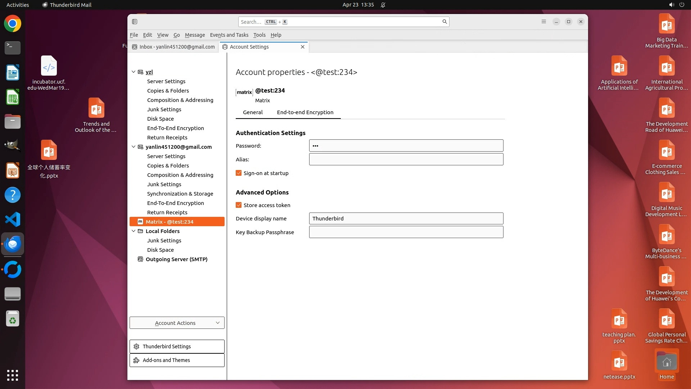Click the Key Backup Passphrase field
The height and width of the screenshot is (389, 691).
(406, 232)
